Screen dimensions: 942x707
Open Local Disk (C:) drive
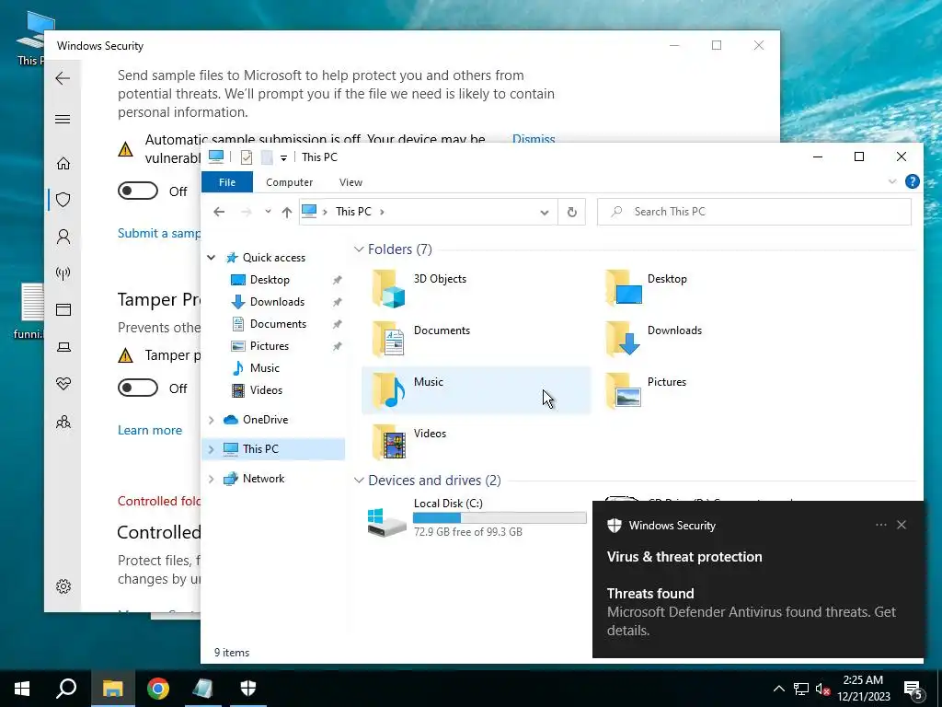[476, 517]
